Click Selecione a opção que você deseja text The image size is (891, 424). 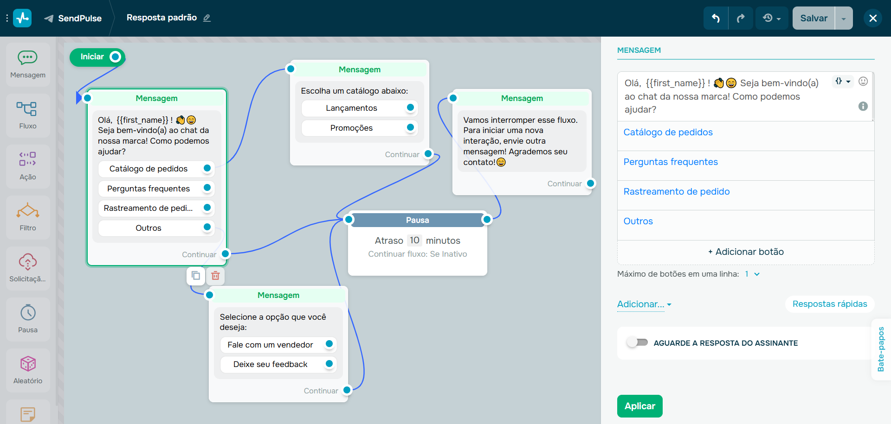pos(273,322)
